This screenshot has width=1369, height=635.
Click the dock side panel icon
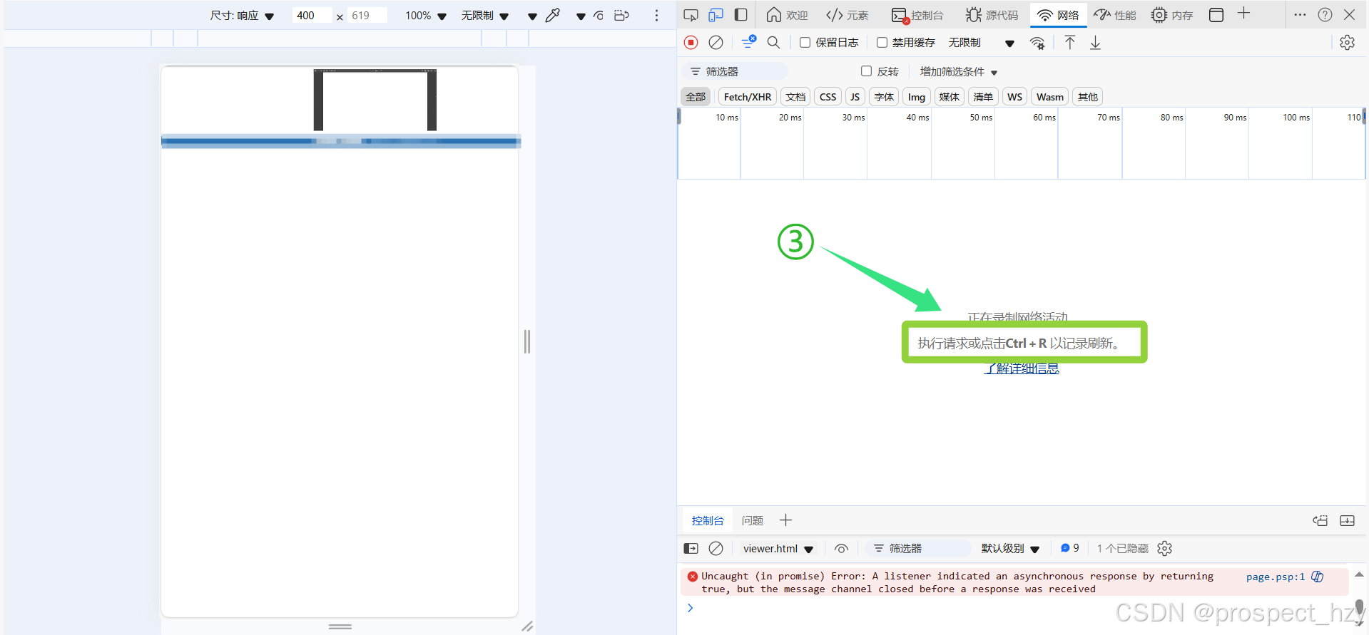pyautogui.click(x=741, y=15)
